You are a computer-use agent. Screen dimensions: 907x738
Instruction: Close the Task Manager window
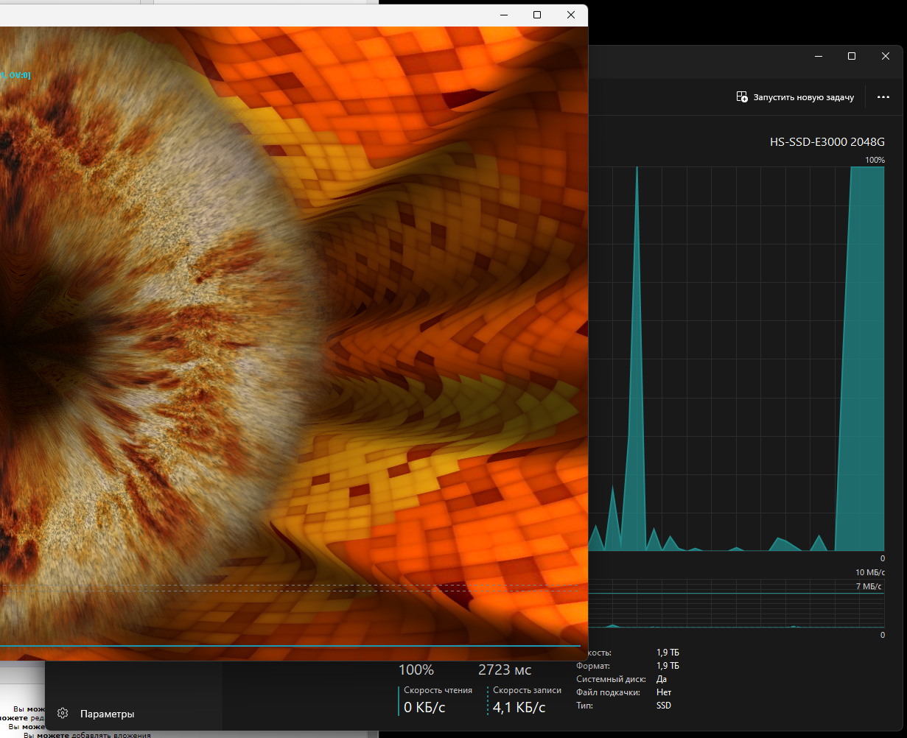point(886,56)
